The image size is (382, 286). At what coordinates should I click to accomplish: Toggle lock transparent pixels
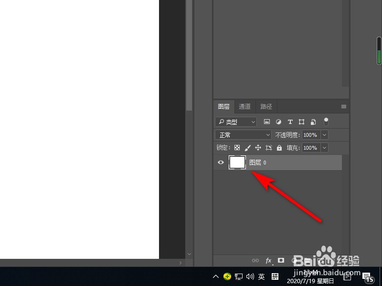237,148
